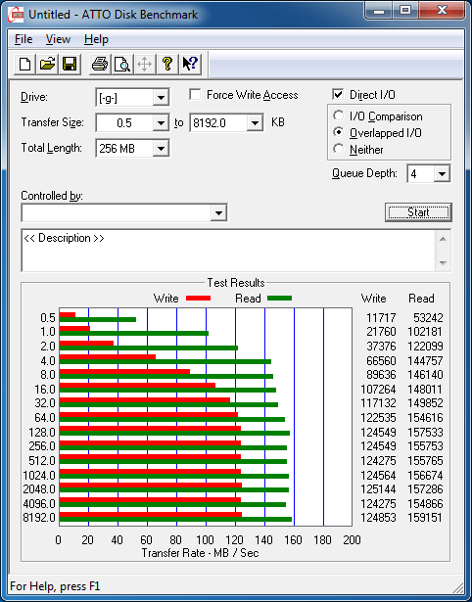Print results using the printer icon
The height and width of the screenshot is (602, 472).
pyautogui.click(x=100, y=64)
